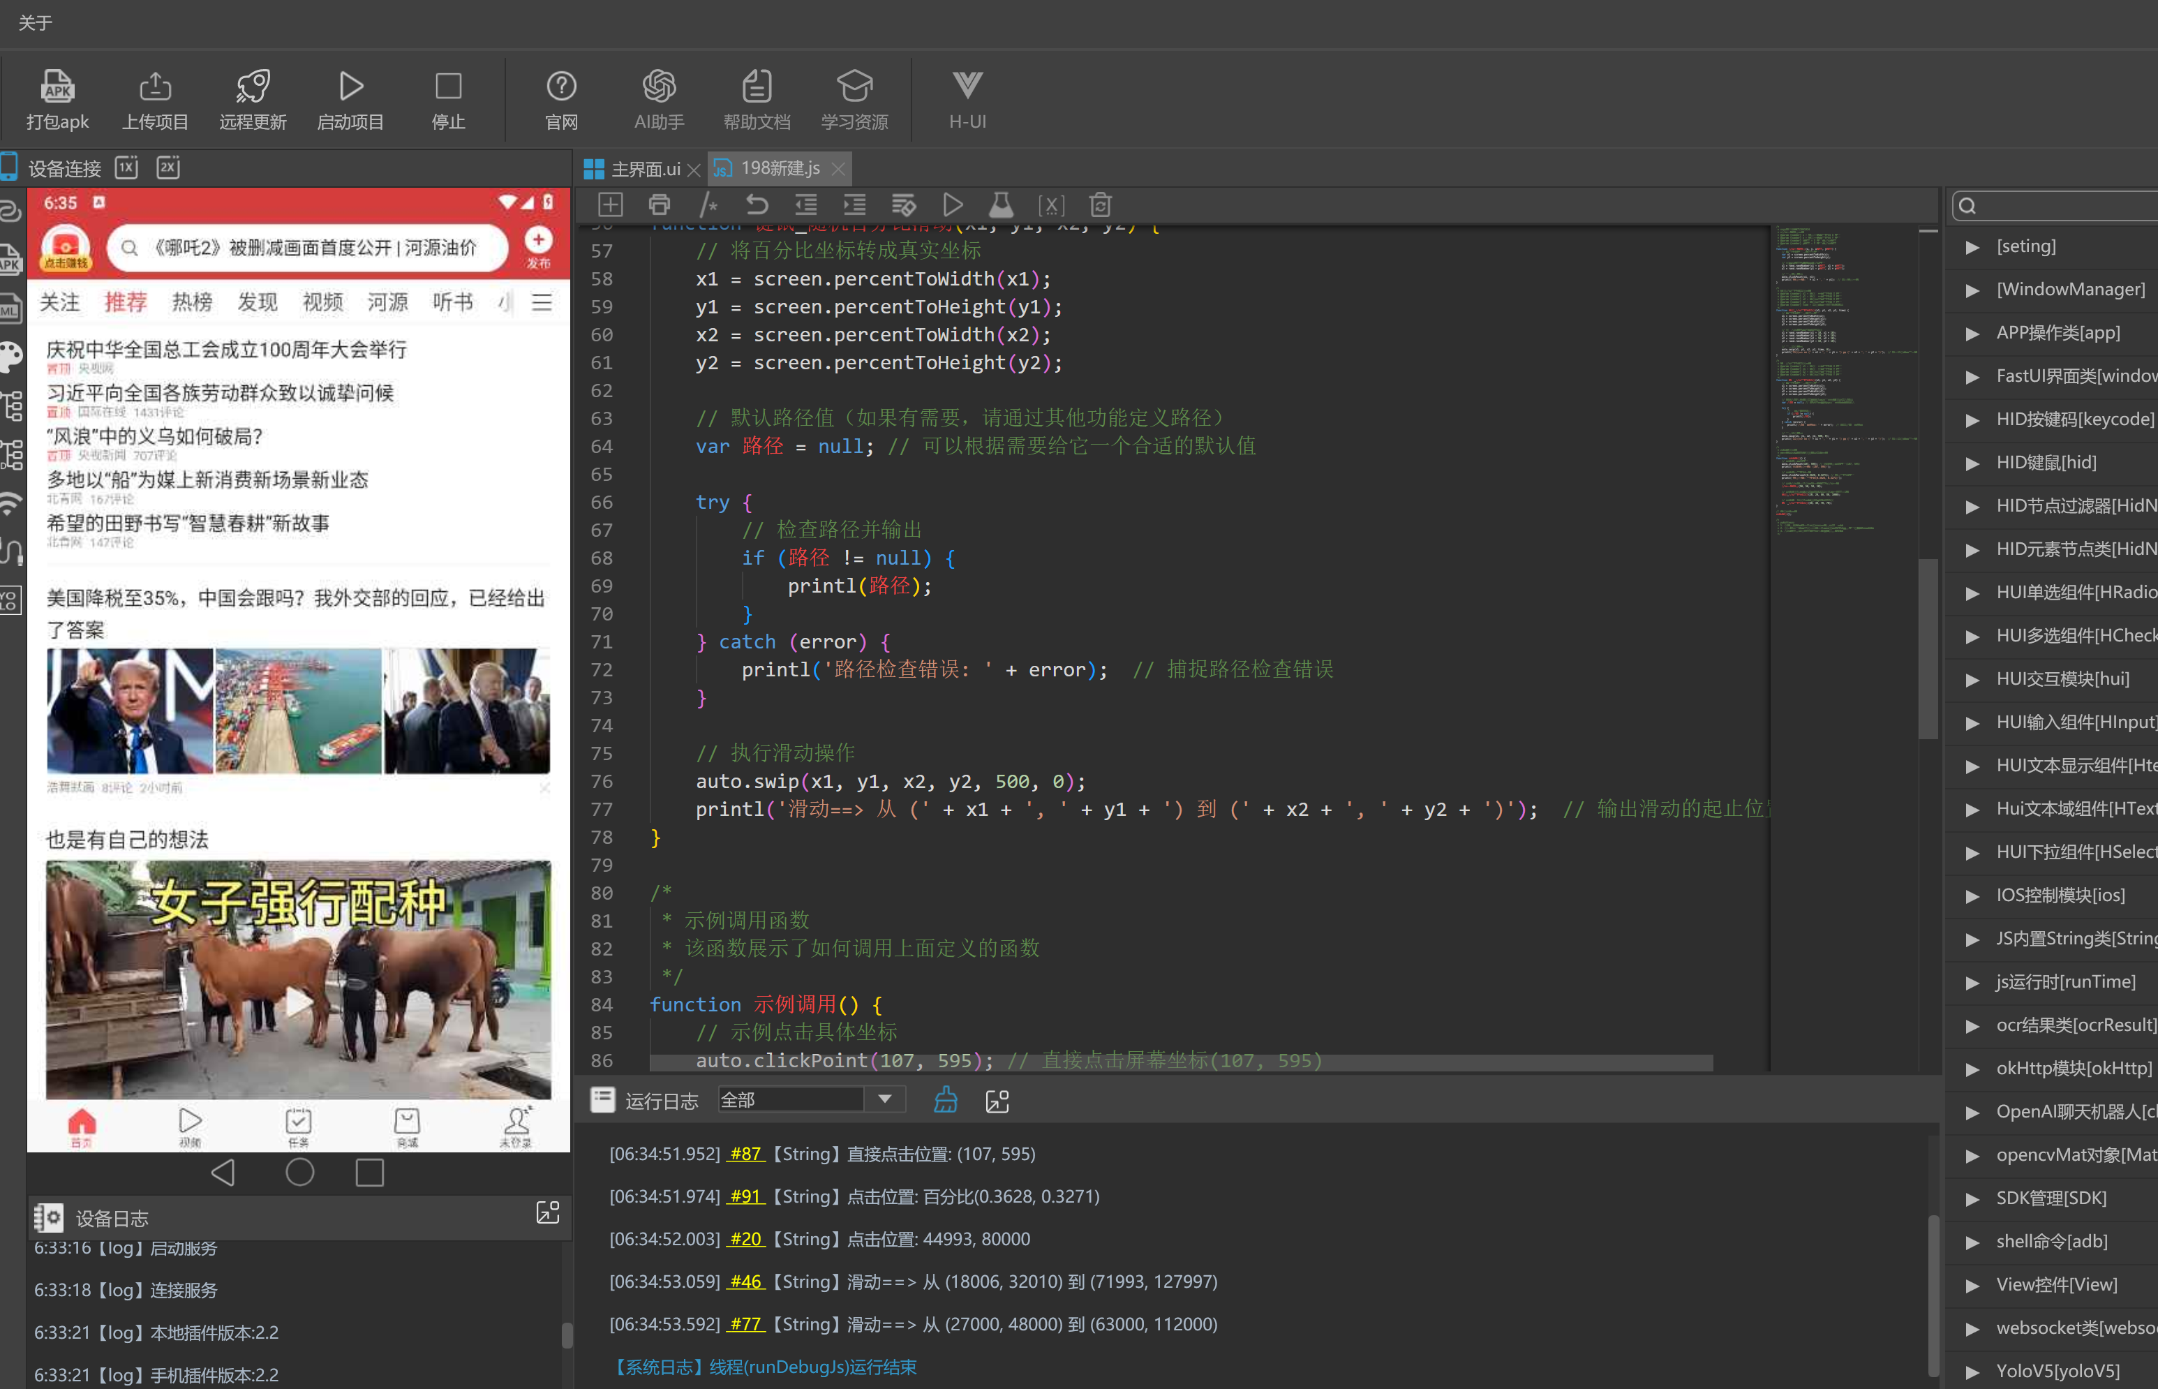This screenshot has width=2158, height=1389.
Task: Click the editor clipboard delete icon
Action: click(x=1100, y=205)
